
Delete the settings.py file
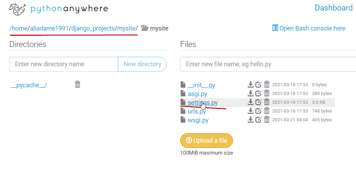click(x=267, y=102)
